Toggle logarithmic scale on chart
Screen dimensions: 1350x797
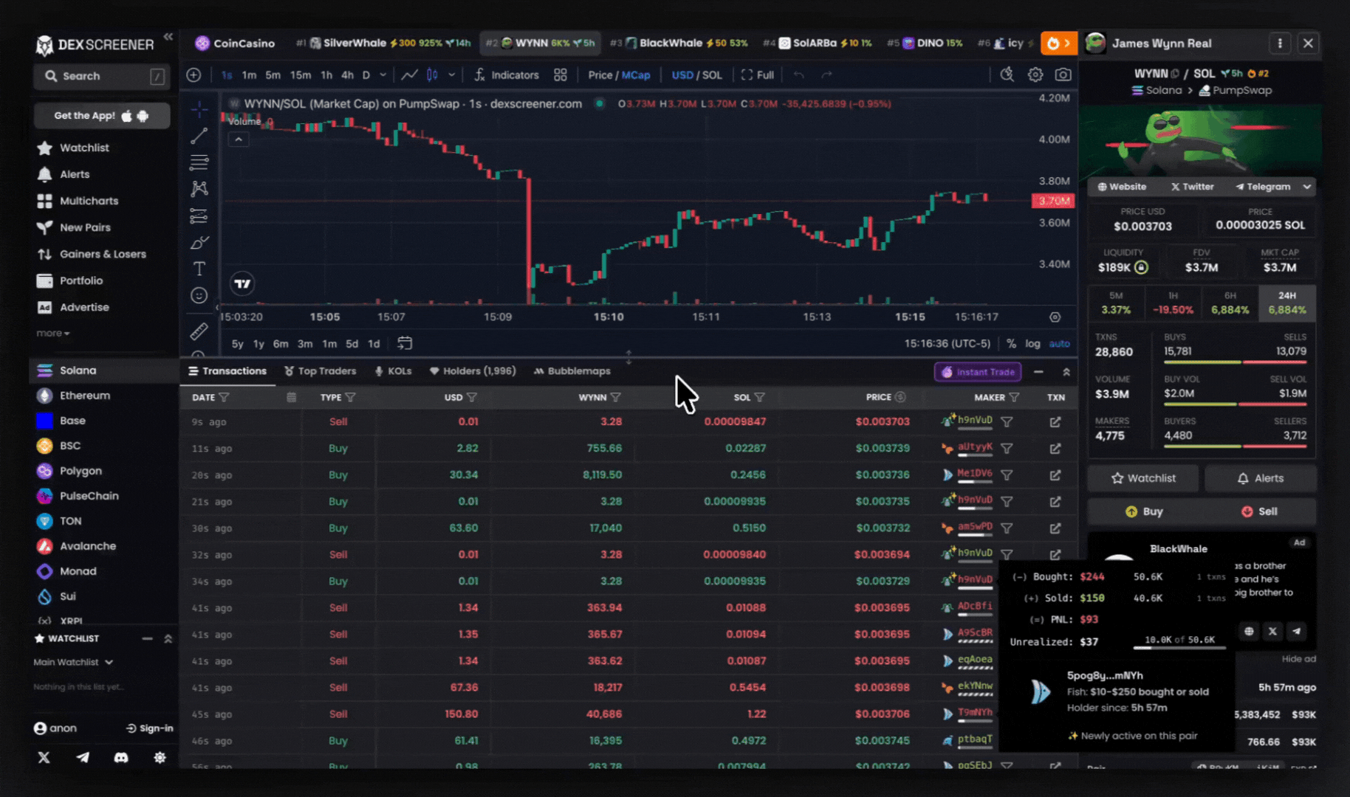coord(1032,344)
